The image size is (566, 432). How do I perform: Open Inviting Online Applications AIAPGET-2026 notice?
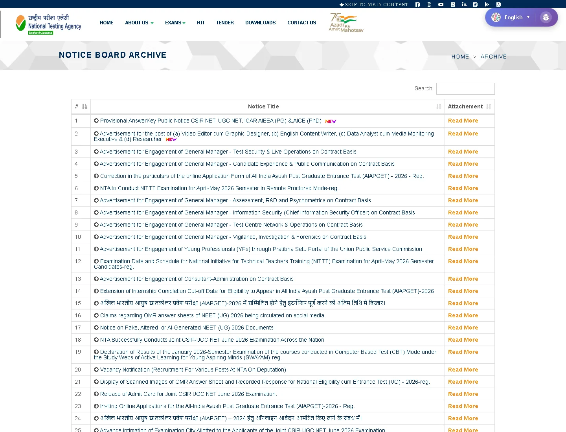(227, 406)
